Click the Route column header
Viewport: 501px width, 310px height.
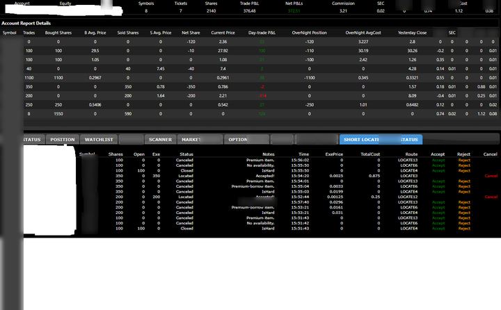411,154
